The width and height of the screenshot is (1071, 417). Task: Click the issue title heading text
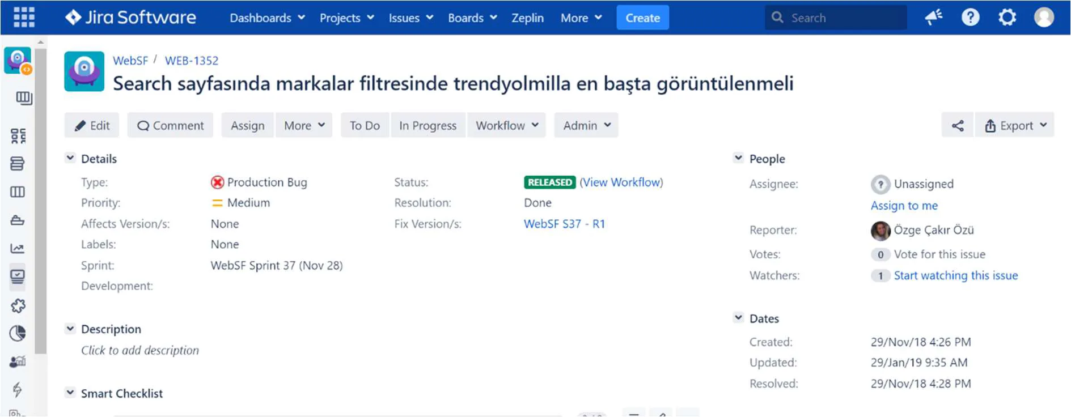pos(453,84)
